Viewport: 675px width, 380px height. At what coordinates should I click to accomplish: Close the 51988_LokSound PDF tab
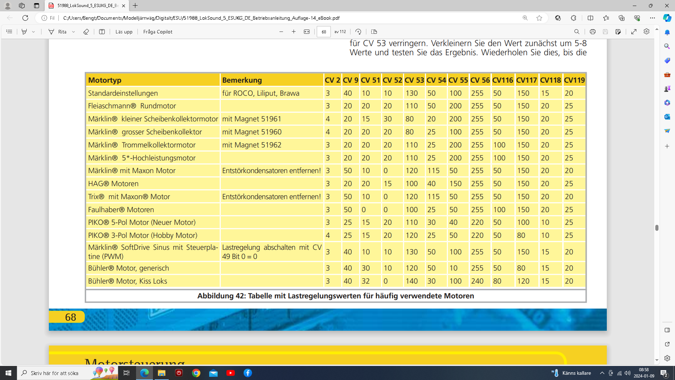tap(123, 6)
